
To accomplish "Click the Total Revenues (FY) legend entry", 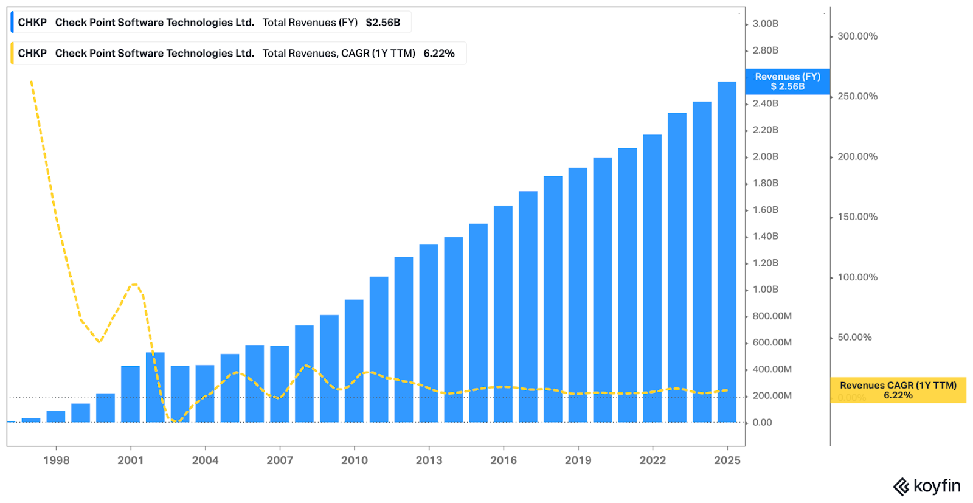I will [210, 23].
